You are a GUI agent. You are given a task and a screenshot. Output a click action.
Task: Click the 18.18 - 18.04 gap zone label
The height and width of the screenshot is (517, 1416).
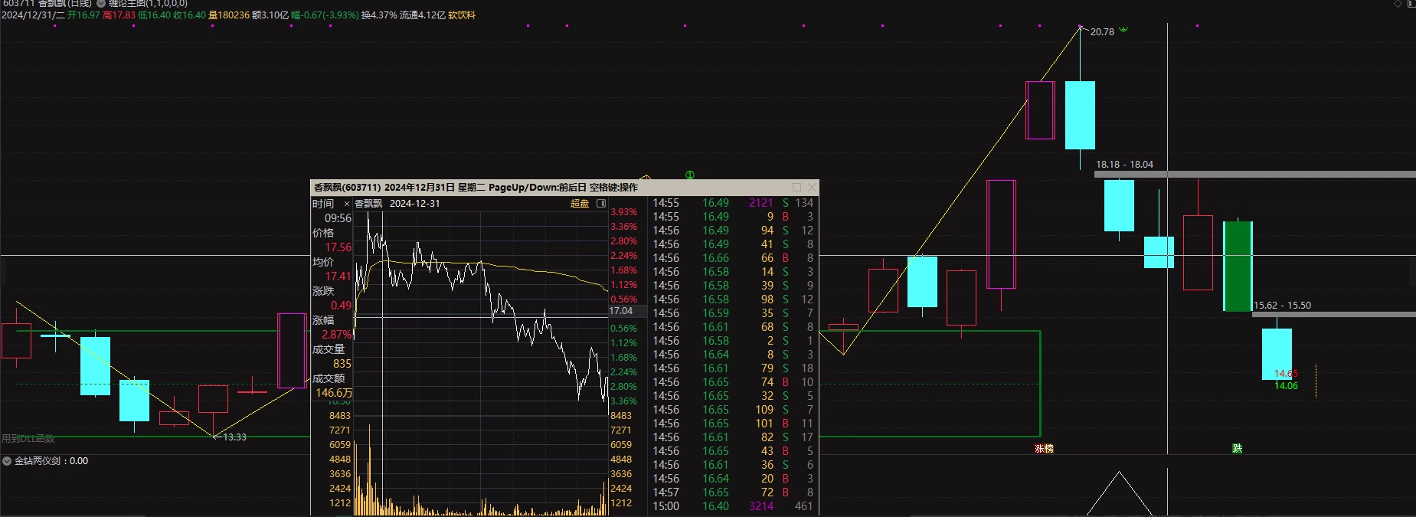[x=1124, y=165]
